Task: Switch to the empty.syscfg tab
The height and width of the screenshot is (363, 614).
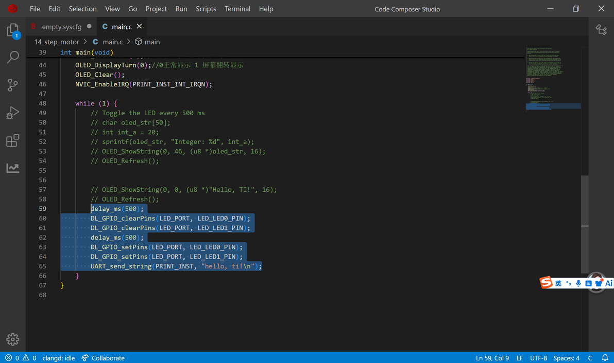Action: (x=61, y=27)
